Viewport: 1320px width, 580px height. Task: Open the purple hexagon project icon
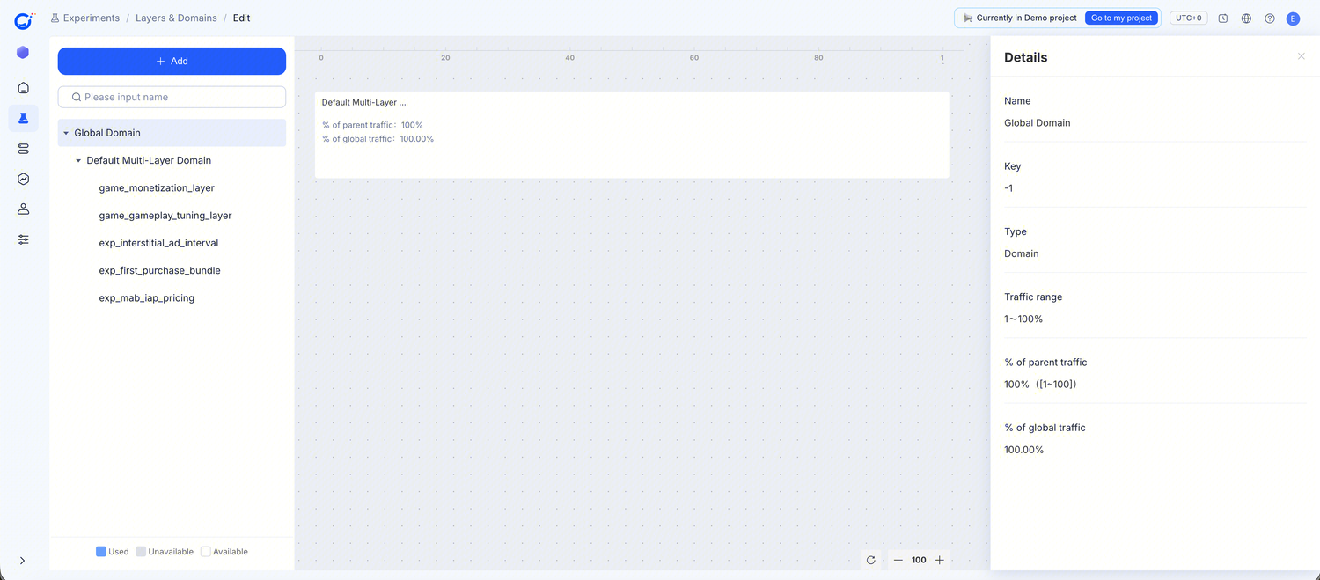23,53
